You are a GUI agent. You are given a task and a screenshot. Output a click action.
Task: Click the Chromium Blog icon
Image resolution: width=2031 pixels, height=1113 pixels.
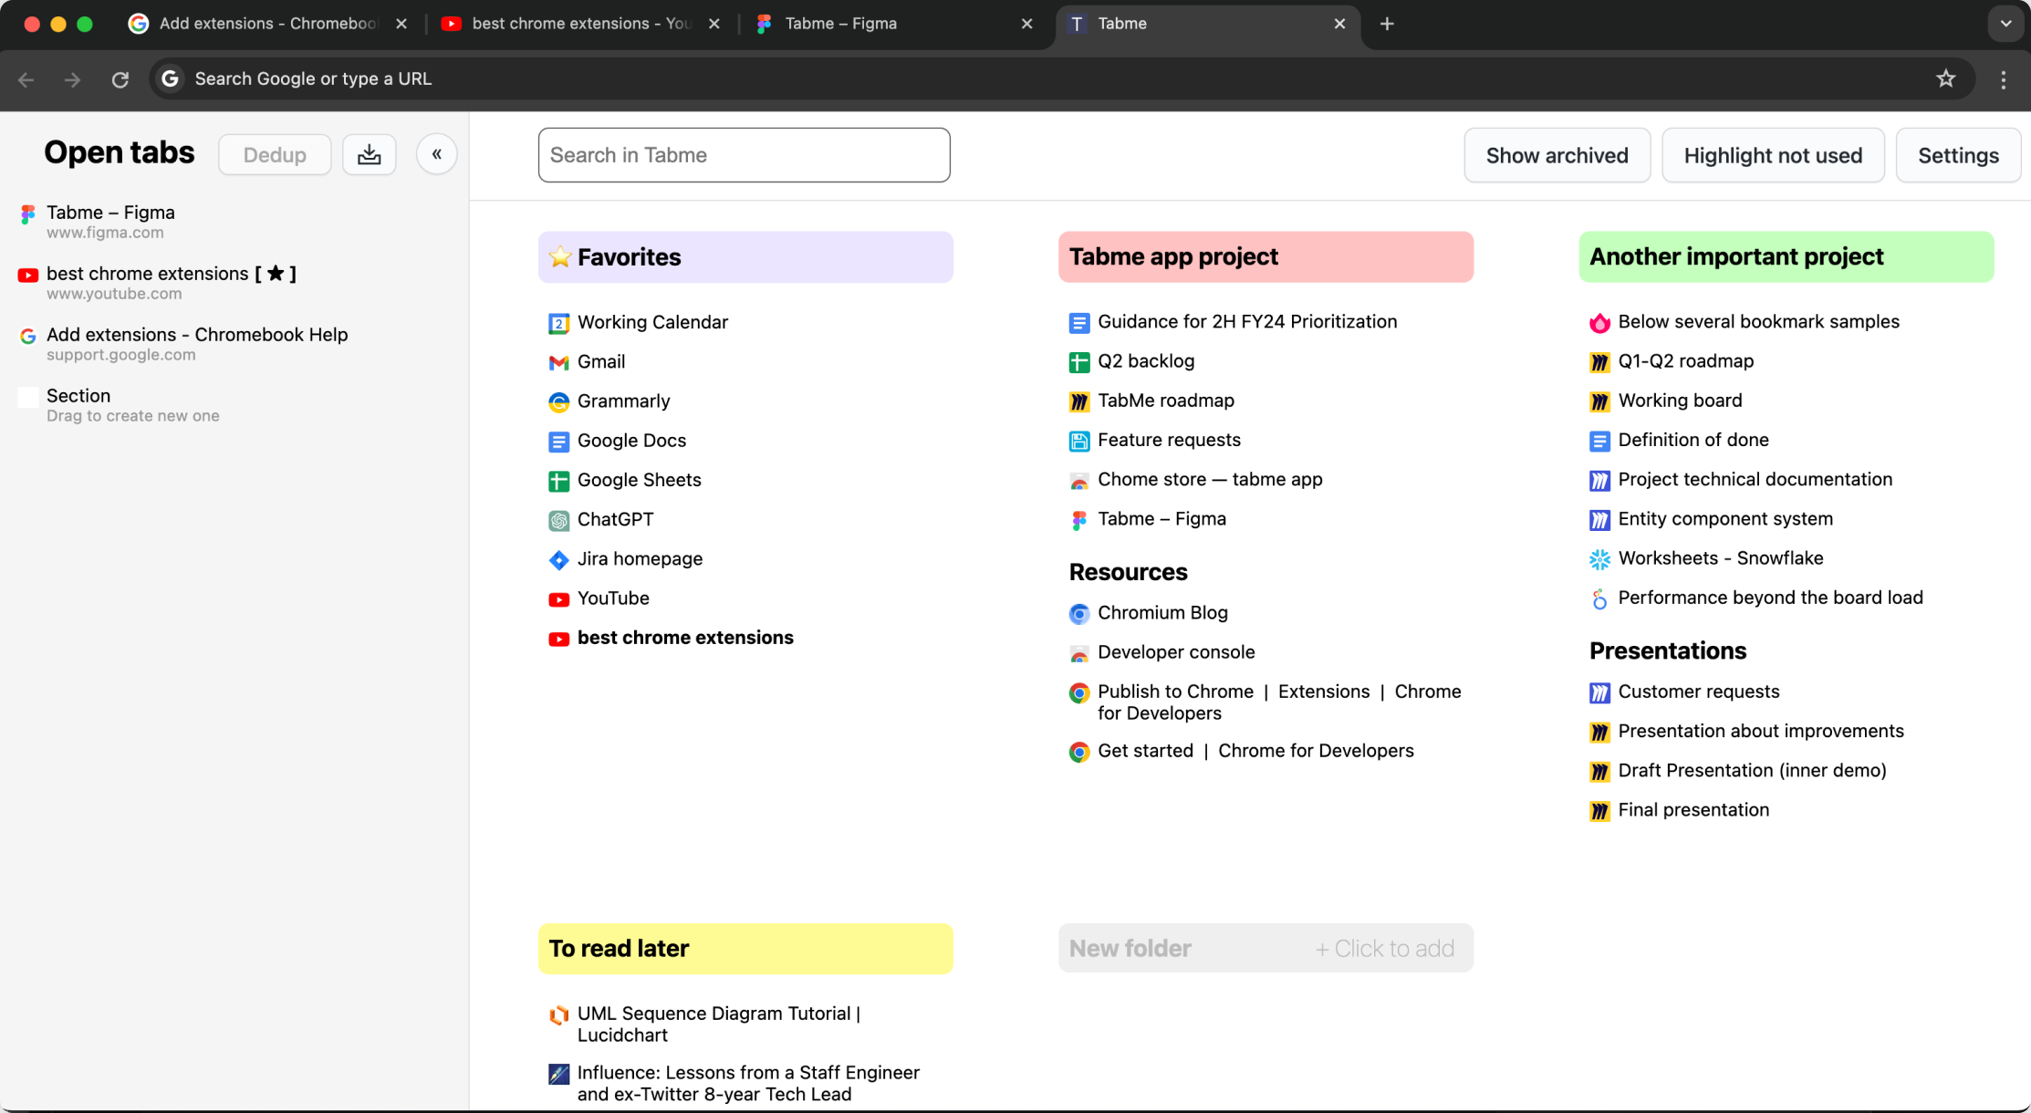[1078, 614]
